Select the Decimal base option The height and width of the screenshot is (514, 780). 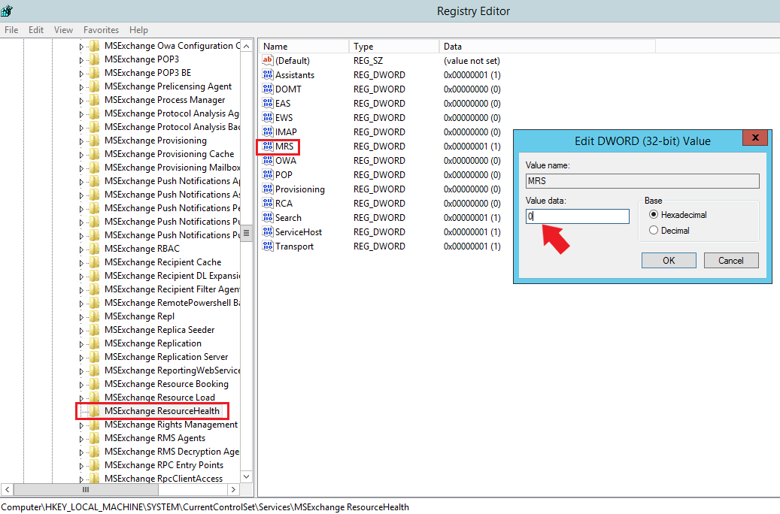pyautogui.click(x=654, y=230)
